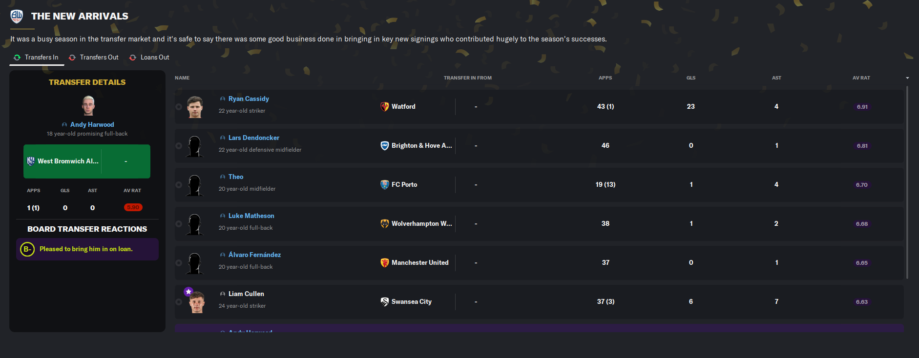Open Andy Harwood's player profile link

point(92,124)
